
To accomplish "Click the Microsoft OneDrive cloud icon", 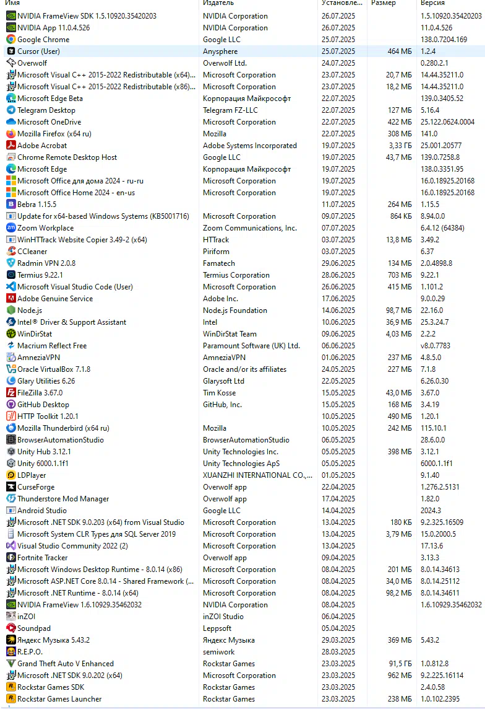I will (11, 121).
